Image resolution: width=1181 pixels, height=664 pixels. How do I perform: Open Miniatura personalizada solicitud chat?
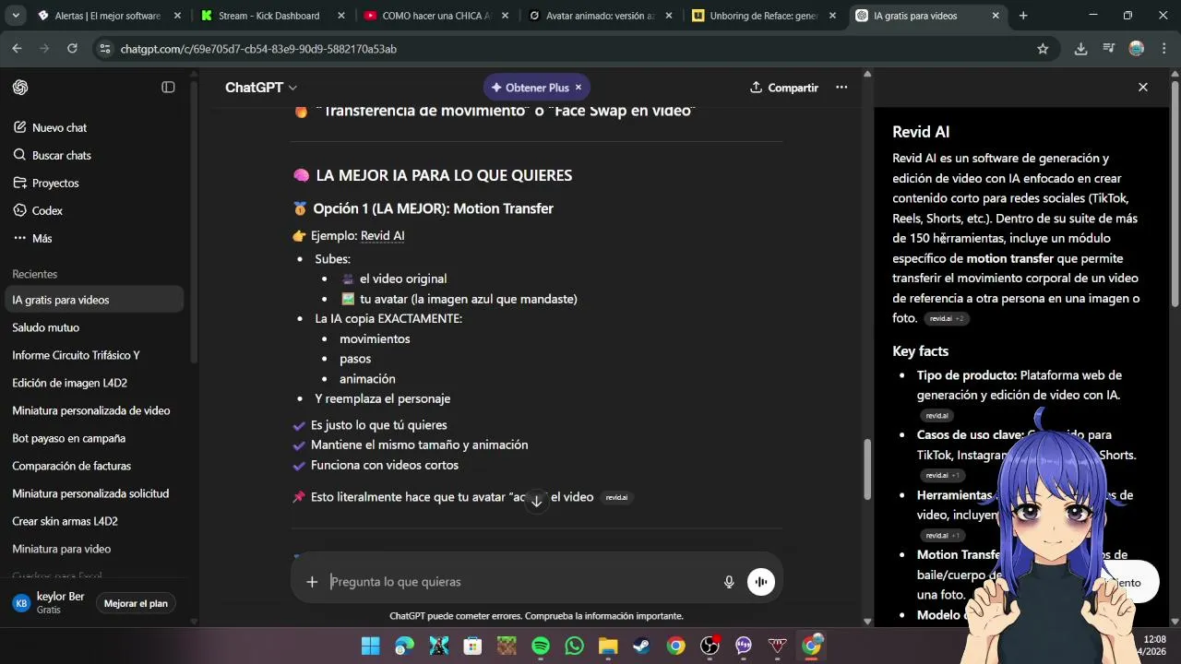[x=96, y=494]
